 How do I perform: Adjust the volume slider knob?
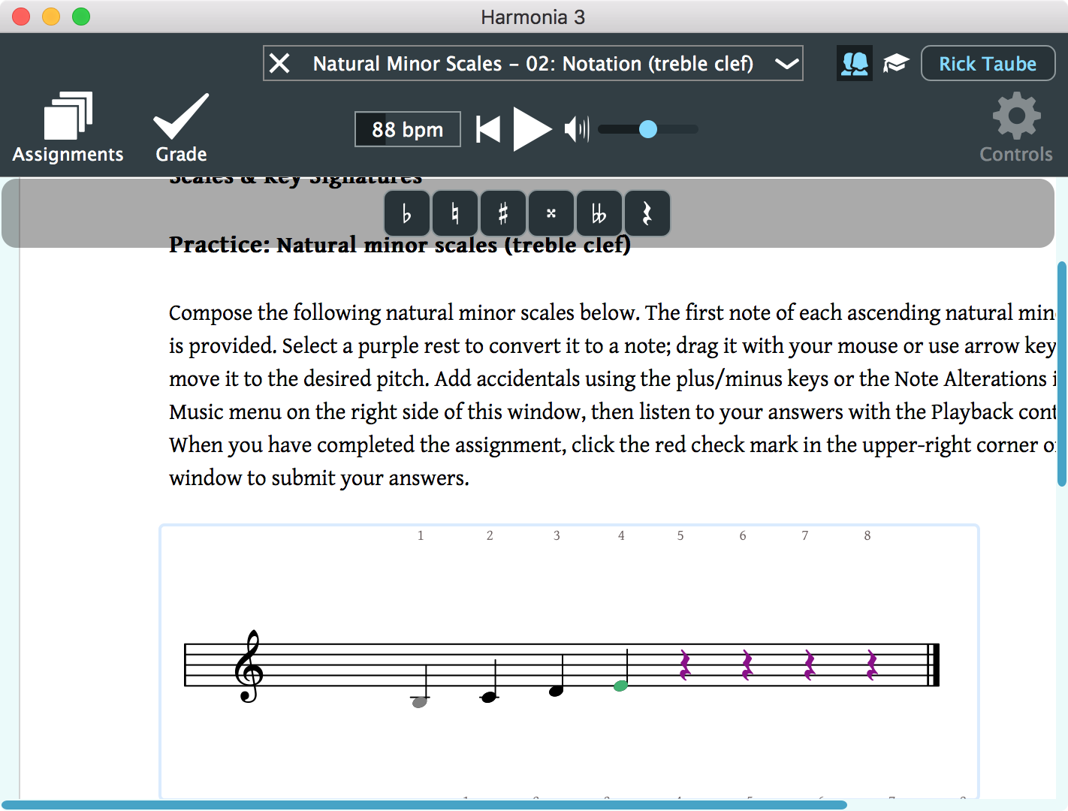click(648, 129)
